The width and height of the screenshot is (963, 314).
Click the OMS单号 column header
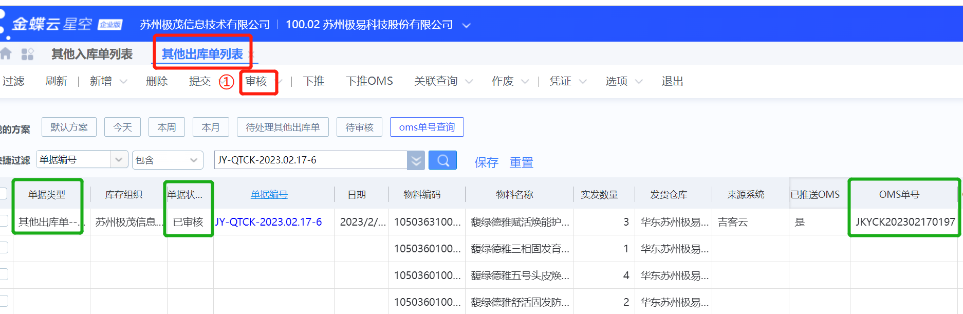tap(899, 195)
